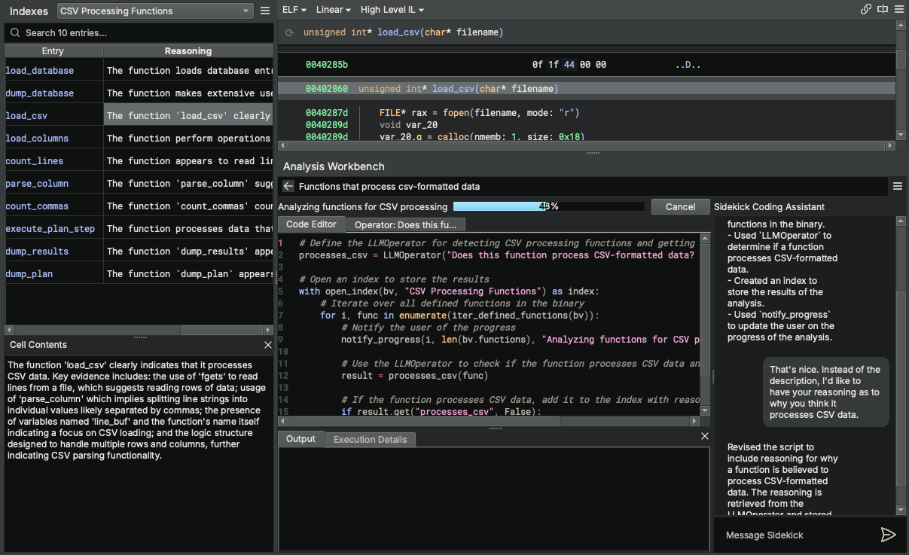The height and width of the screenshot is (555, 909).
Task: Click address 00402860 in code view
Action: (327, 89)
